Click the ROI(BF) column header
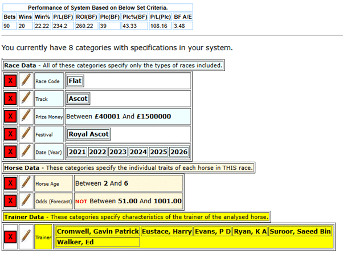This screenshot has height=258, width=343. (x=87, y=17)
